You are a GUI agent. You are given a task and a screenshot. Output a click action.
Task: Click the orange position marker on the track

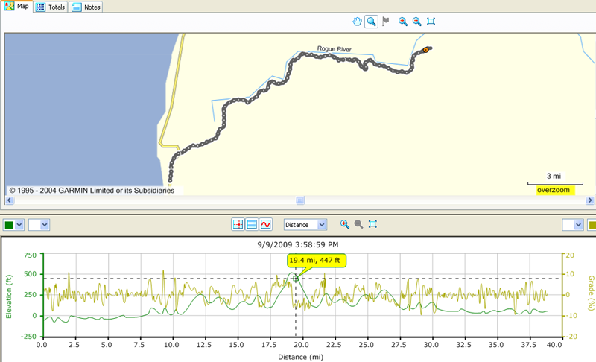425,50
